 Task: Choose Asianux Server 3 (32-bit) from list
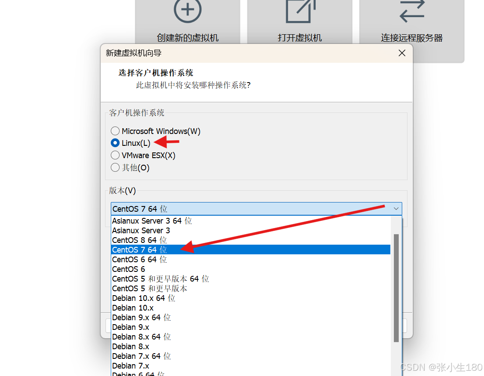(251, 231)
